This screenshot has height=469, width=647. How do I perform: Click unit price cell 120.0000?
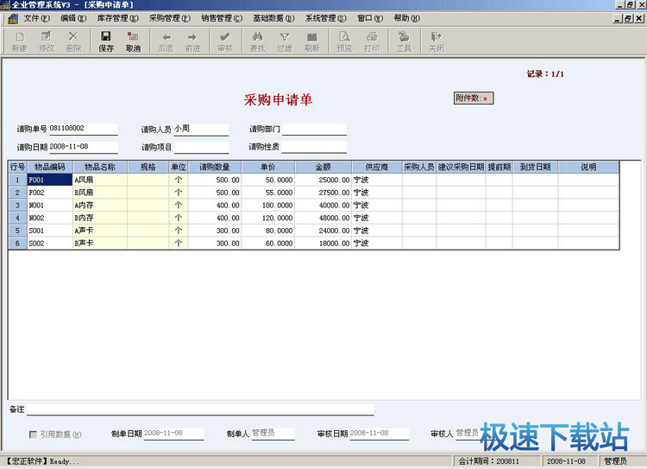268,218
